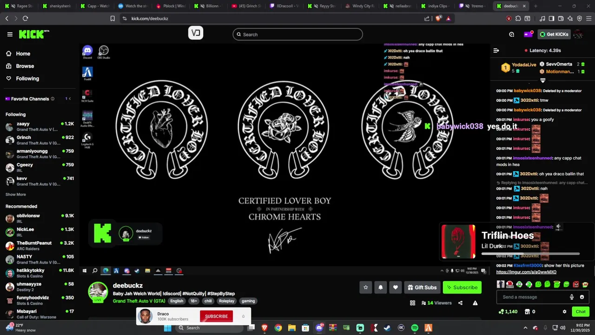Image resolution: width=595 pixels, height=335 pixels.
Task: Open Grinch channel in Following list
Action: 40,140
